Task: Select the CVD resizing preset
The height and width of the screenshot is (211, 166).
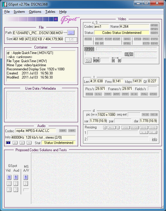Action: [153, 128]
